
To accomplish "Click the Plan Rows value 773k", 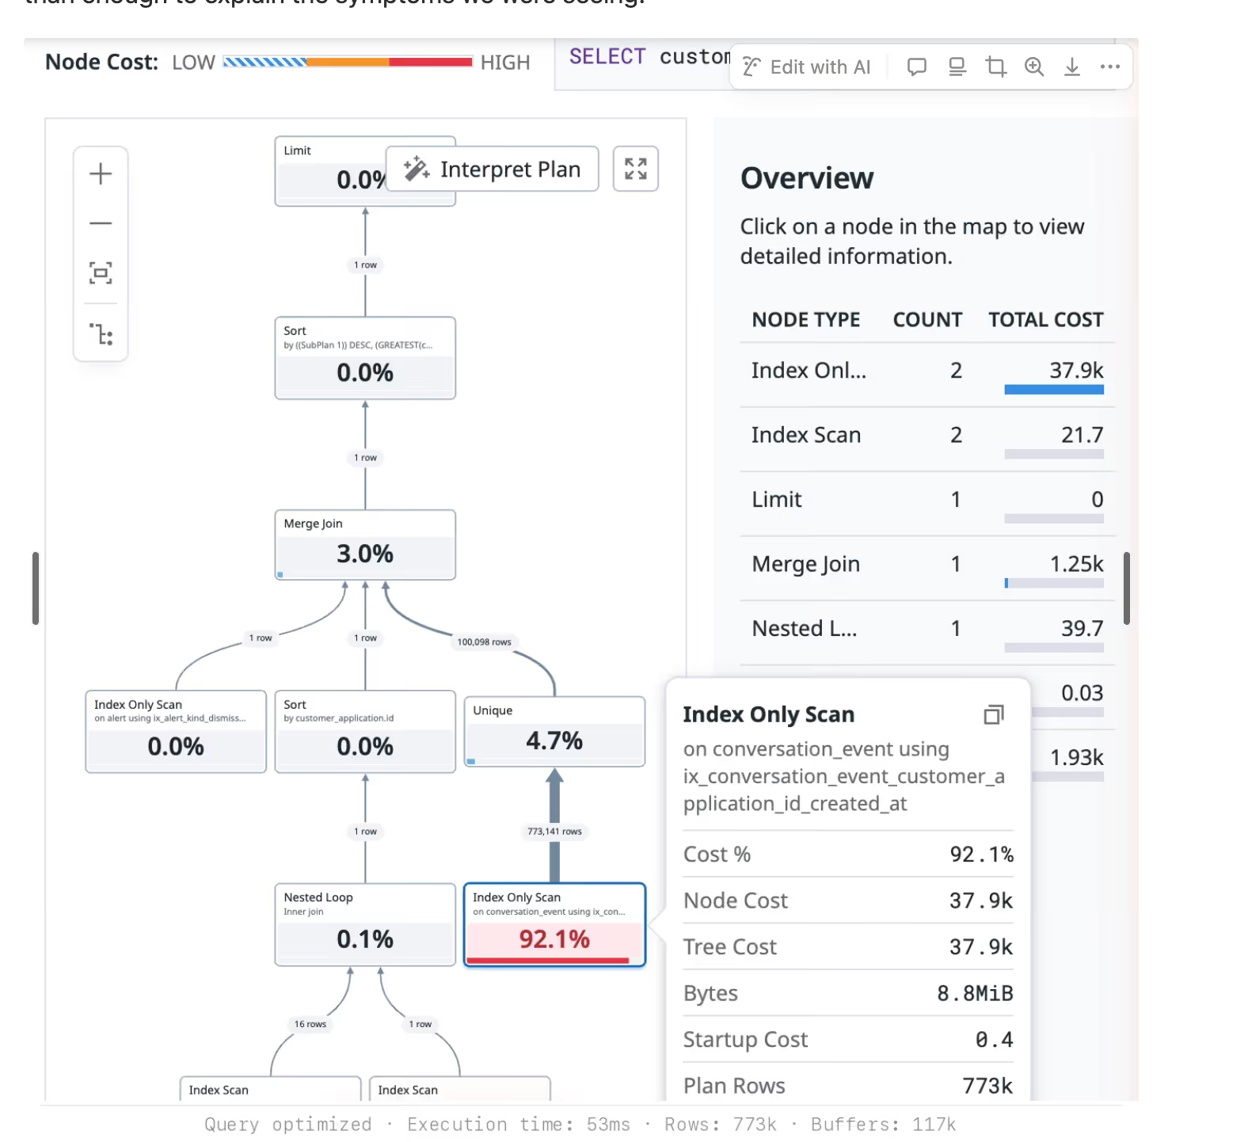I will (987, 1086).
